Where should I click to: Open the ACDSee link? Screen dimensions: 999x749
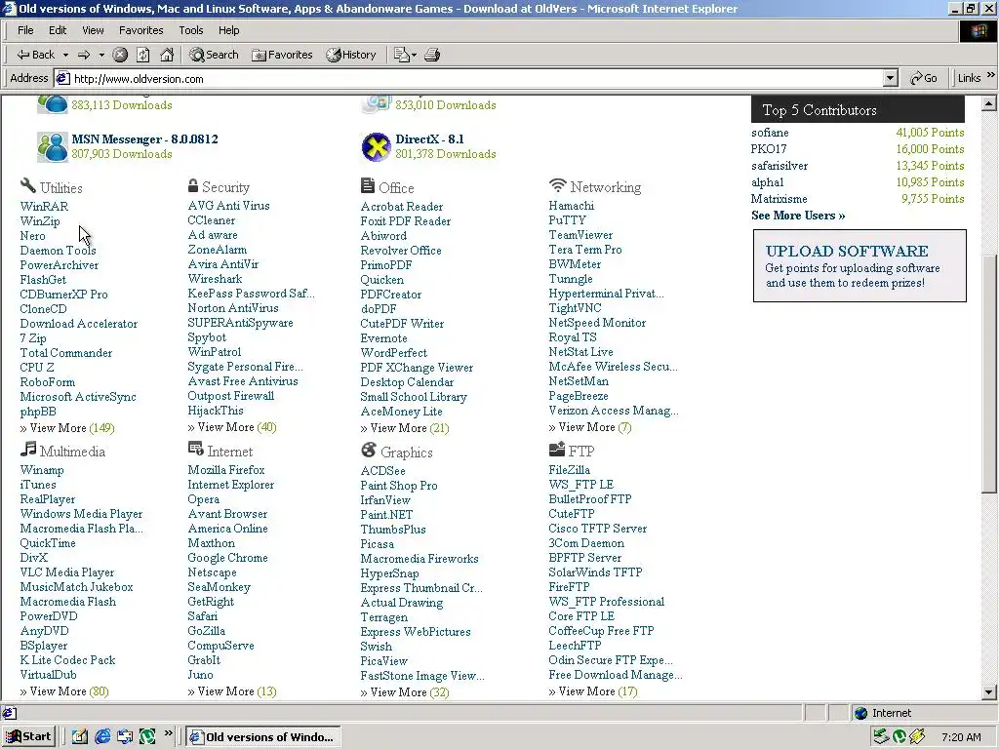[382, 471]
